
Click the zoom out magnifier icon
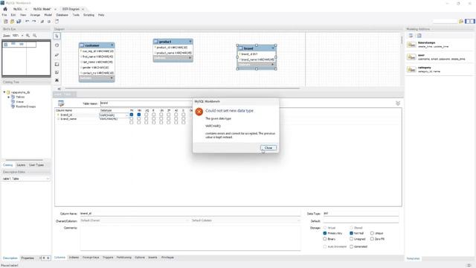[35, 36]
